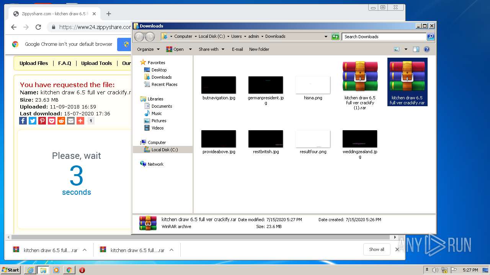Click E-mail in Explorer toolbar

click(x=237, y=49)
